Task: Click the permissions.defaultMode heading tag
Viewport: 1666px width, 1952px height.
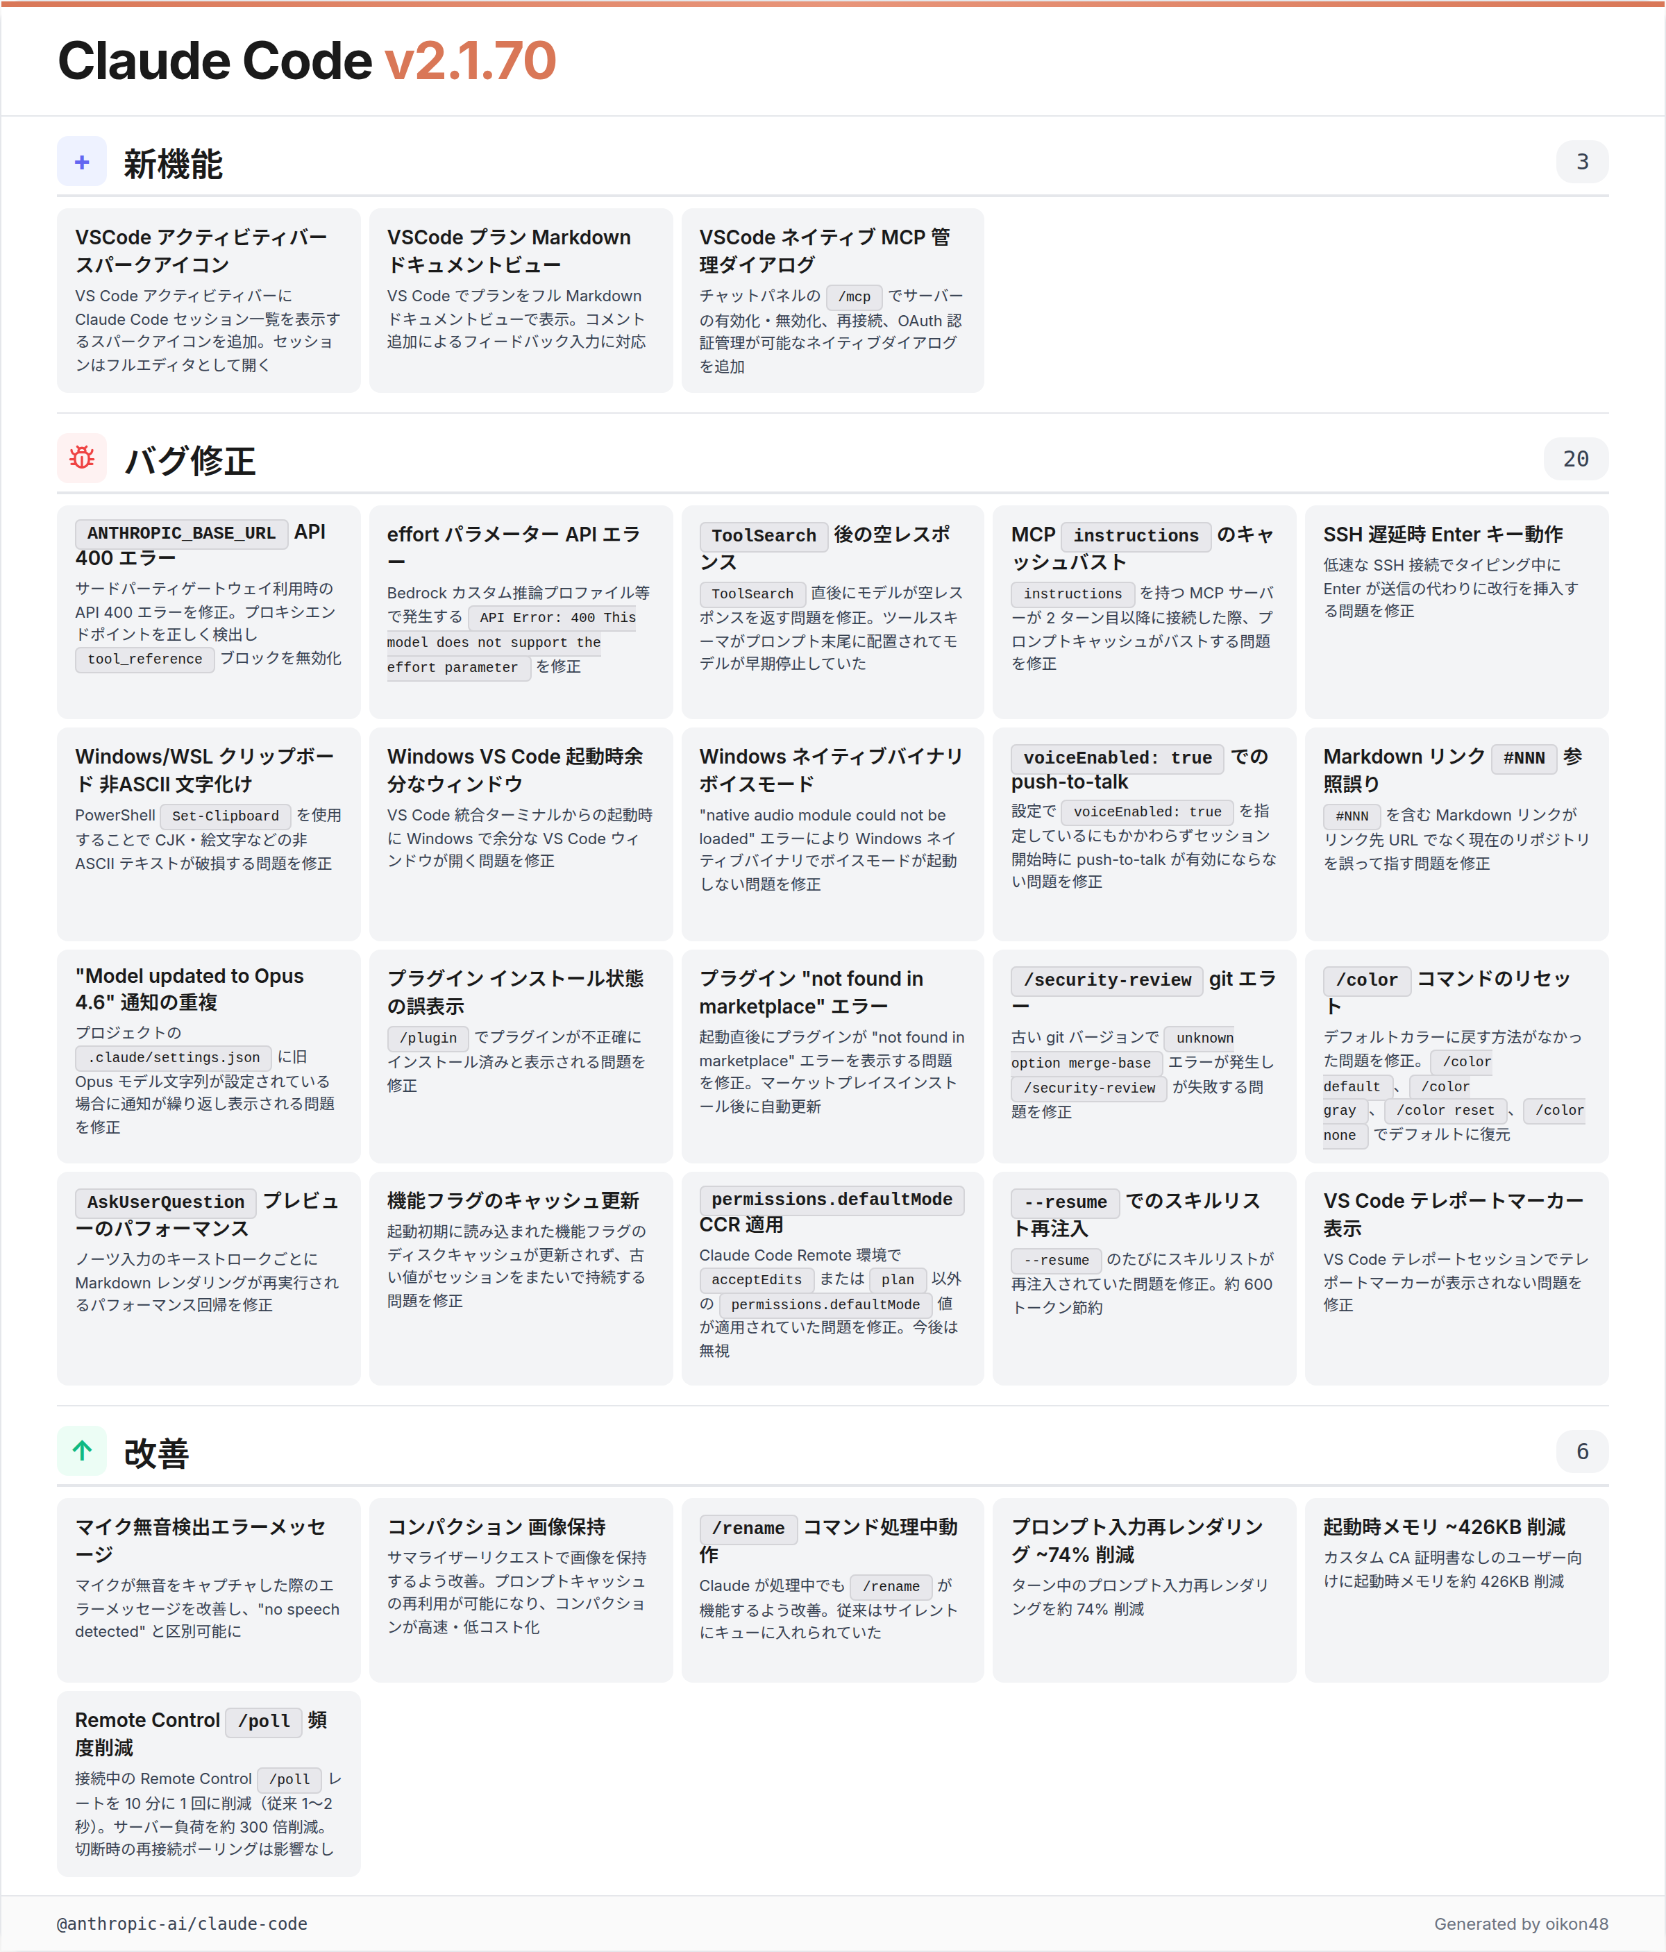Action: (832, 1200)
